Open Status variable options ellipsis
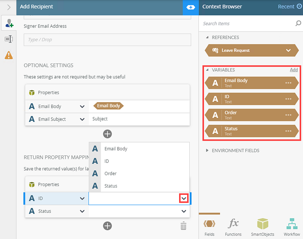This screenshot has height=239, width=303. 288,131
